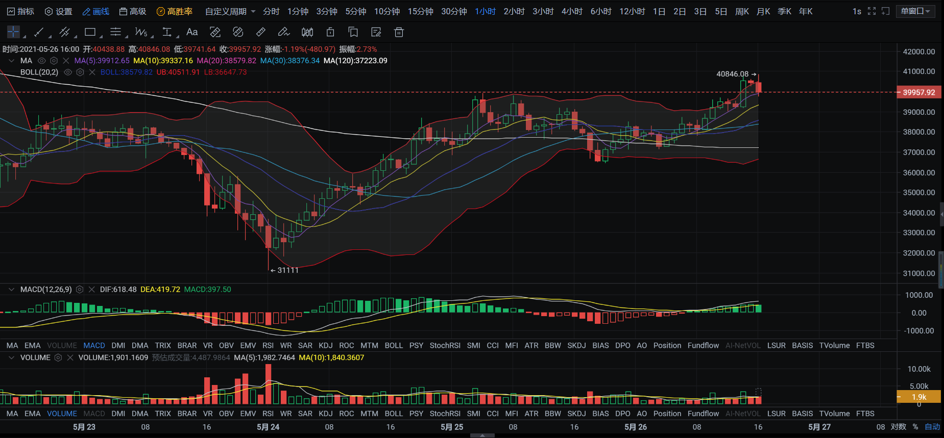The width and height of the screenshot is (944, 438).
Task: Choose the rectangle shape tool
Action: pyautogui.click(x=90, y=32)
